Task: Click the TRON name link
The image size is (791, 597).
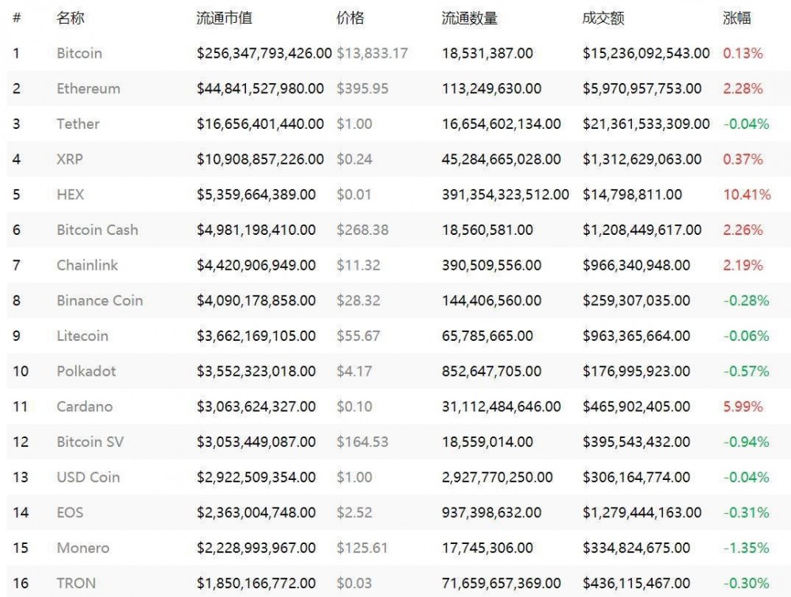Action: 76,584
